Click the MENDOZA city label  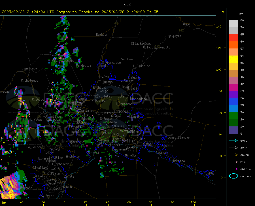point(76,104)
